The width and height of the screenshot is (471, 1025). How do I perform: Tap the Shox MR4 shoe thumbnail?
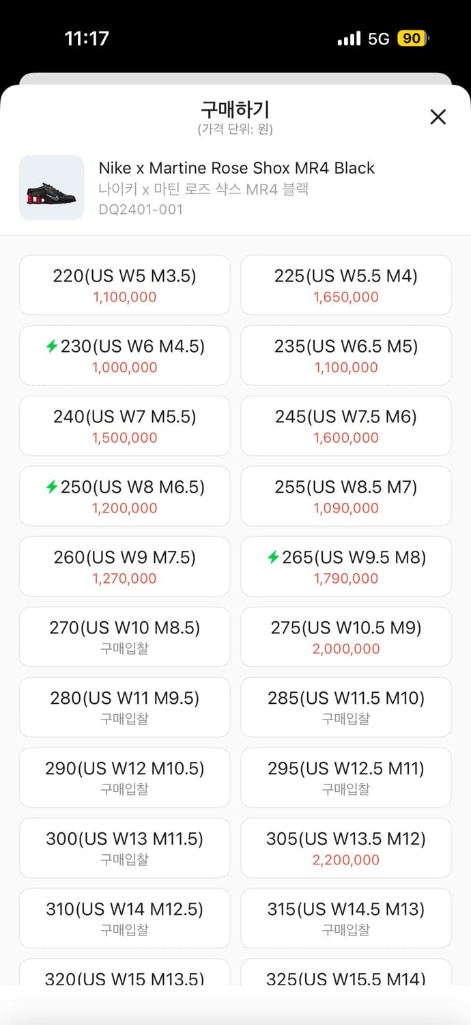(x=51, y=188)
